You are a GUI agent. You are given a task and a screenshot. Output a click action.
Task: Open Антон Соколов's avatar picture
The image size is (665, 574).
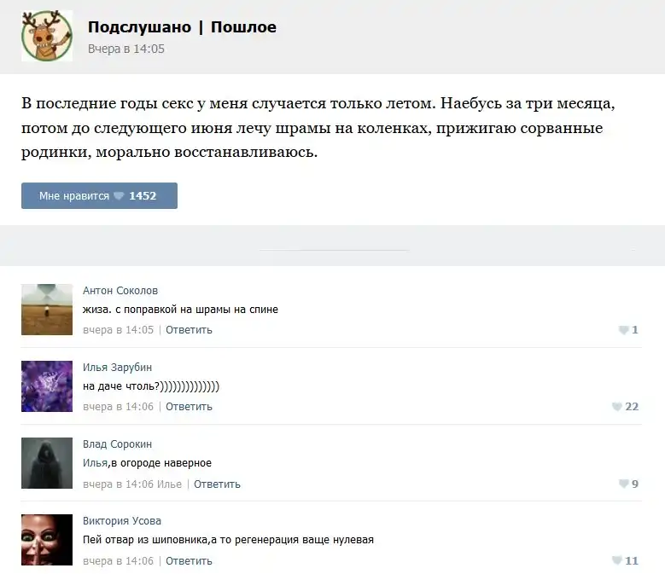click(x=47, y=309)
